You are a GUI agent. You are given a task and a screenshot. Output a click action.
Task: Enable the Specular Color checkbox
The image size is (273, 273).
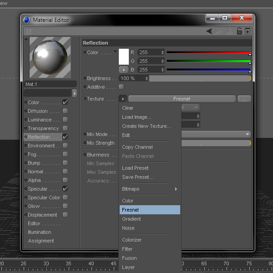65,197
